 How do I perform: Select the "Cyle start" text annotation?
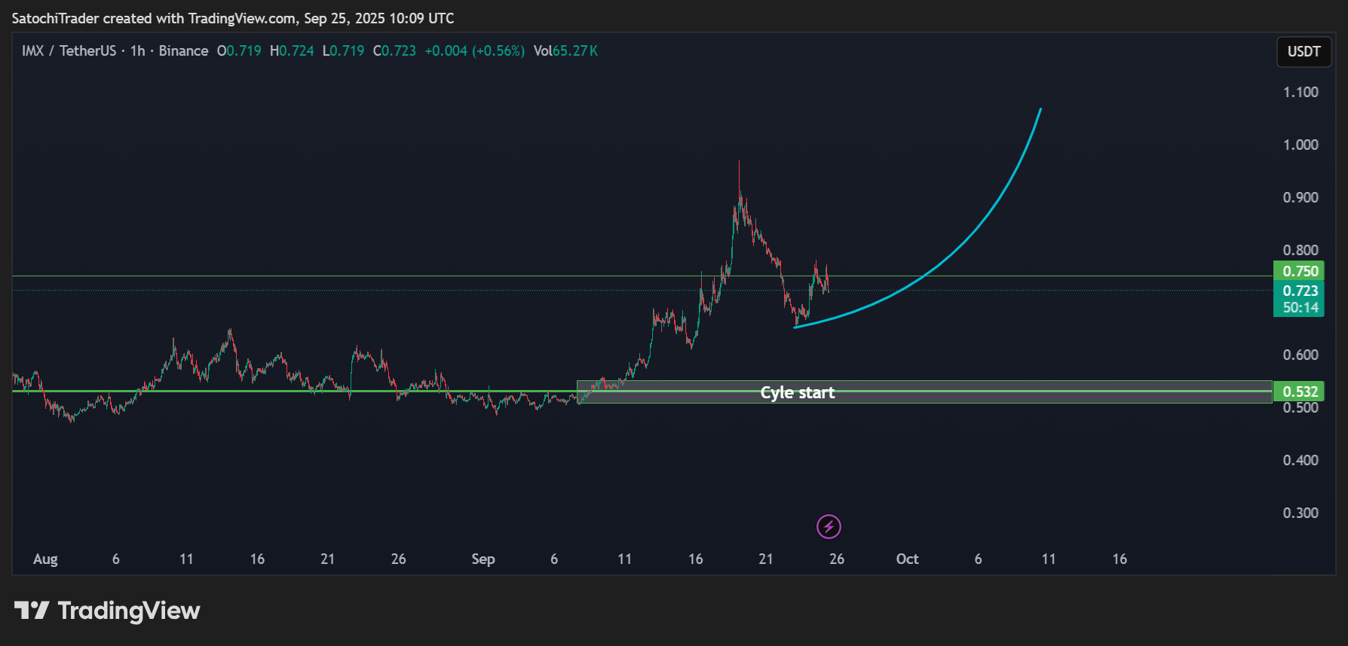click(797, 392)
